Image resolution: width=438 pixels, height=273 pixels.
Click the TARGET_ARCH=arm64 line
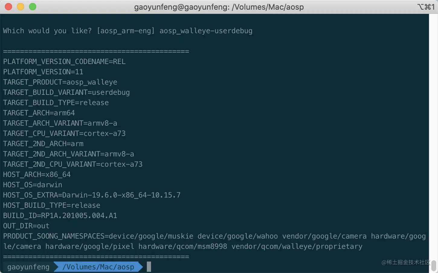pyautogui.click(x=39, y=113)
